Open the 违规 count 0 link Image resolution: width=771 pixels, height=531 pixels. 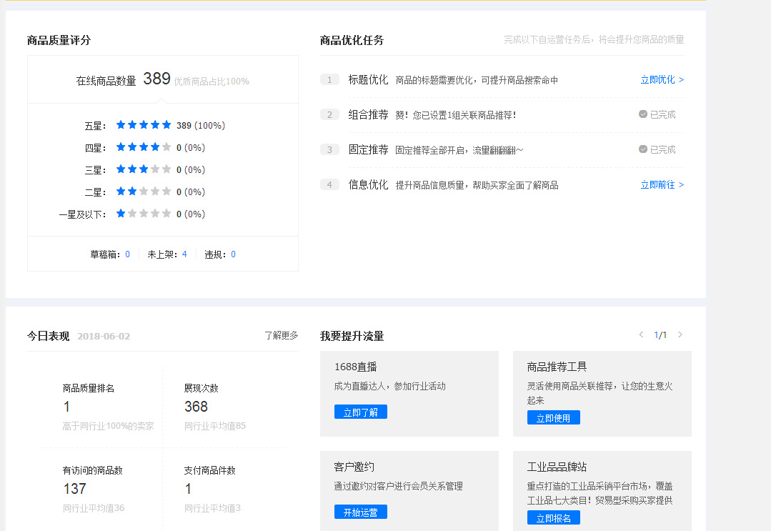(x=233, y=254)
